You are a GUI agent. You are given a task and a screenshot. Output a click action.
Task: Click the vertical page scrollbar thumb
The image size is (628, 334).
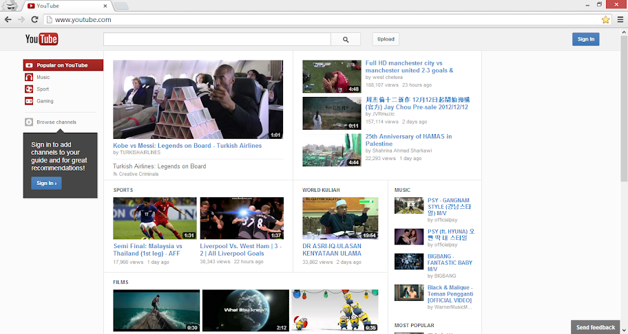[x=624, y=110]
